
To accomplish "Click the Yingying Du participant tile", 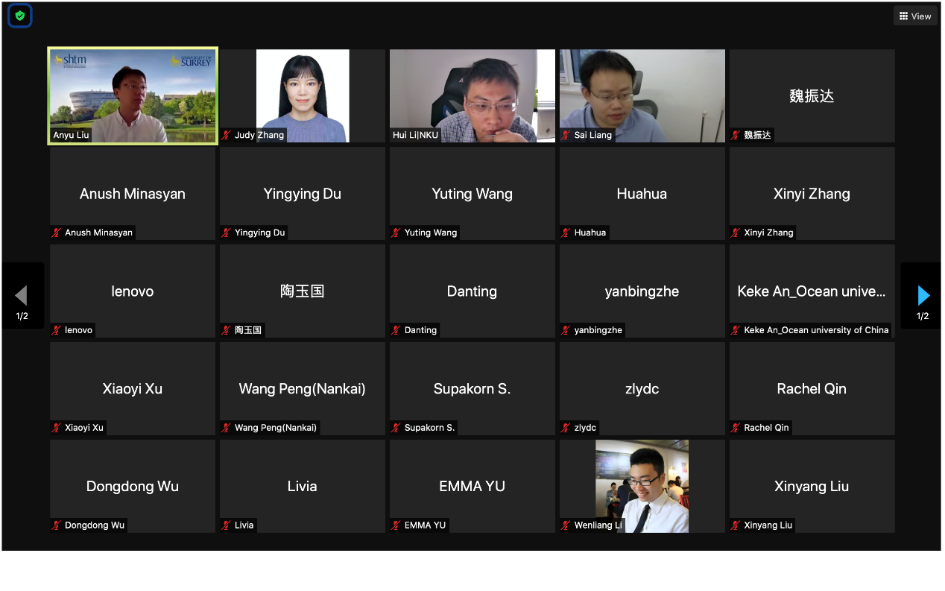I will click(x=303, y=193).
